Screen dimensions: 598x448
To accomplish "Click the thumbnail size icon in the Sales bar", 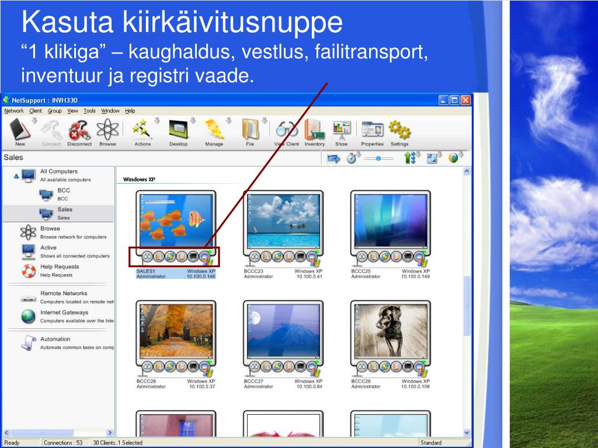I will [432, 158].
